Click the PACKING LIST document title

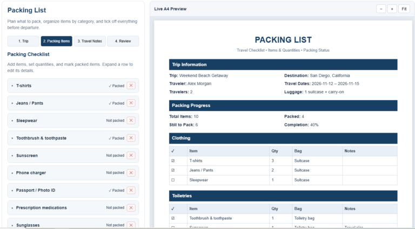pos(283,40)
